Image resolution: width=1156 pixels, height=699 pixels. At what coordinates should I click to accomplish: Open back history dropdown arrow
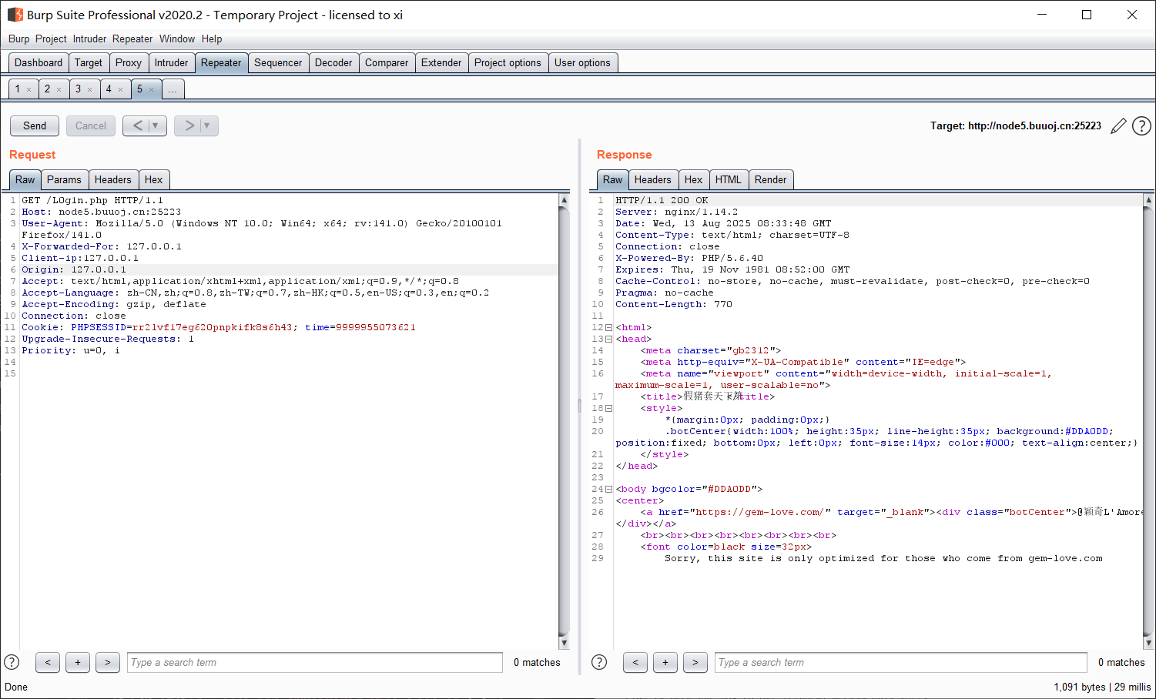(156, 125)
